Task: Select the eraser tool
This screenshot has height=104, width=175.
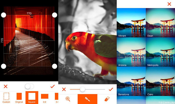Action: click(107, 99)
